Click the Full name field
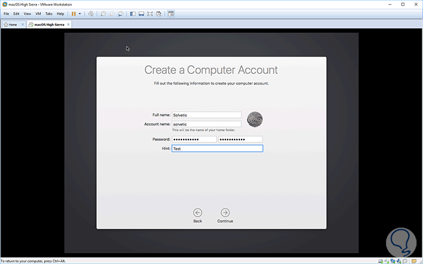Viewport: 423px width, 264px height. [x=207, y=115]
